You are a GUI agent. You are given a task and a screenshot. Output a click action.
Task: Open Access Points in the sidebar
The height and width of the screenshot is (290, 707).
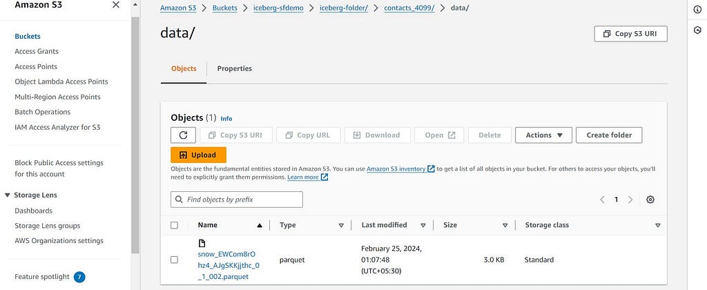(36, 66)
